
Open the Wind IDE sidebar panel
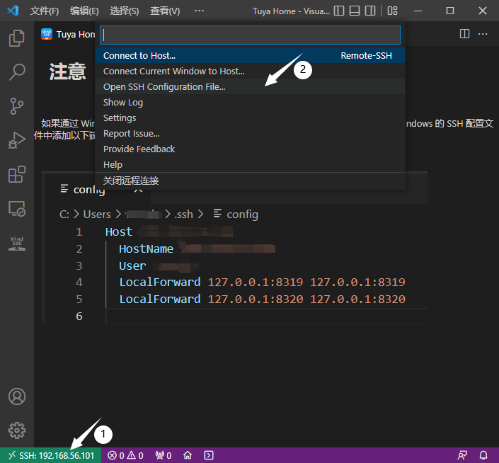coord(17,243)
